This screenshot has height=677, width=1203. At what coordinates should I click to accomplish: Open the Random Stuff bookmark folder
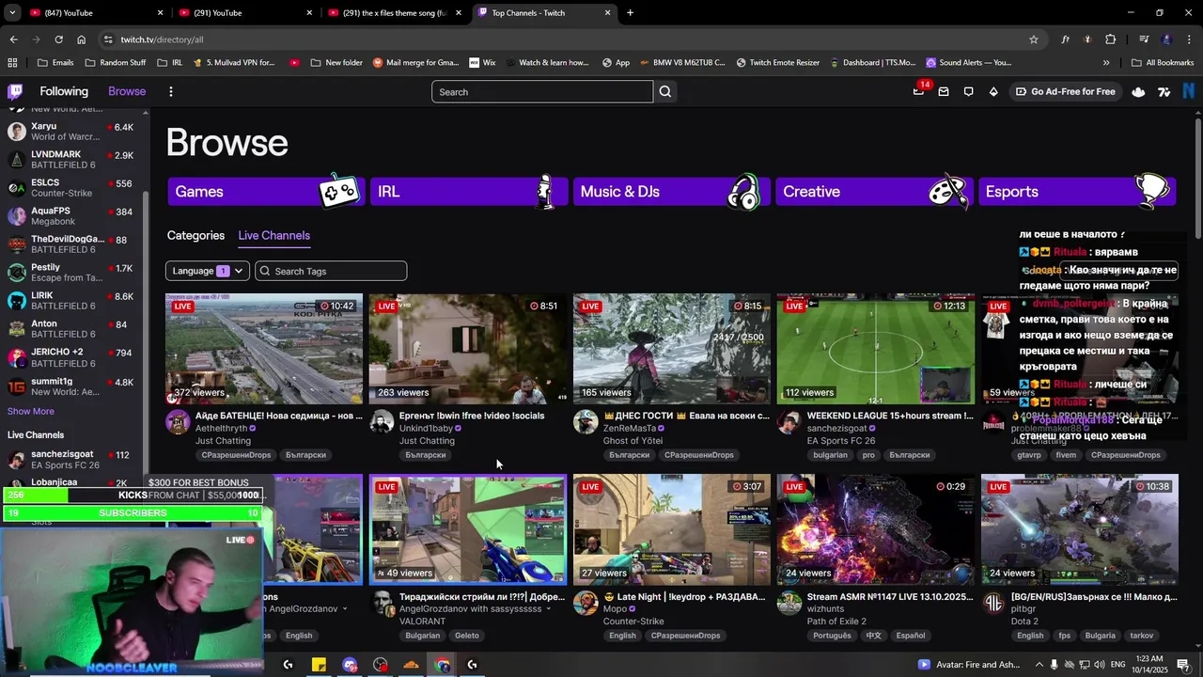[115, 63]
